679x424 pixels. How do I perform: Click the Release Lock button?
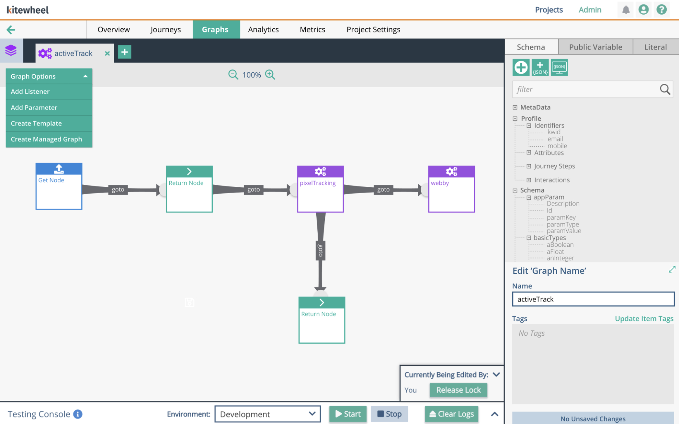tap(458, 390)
